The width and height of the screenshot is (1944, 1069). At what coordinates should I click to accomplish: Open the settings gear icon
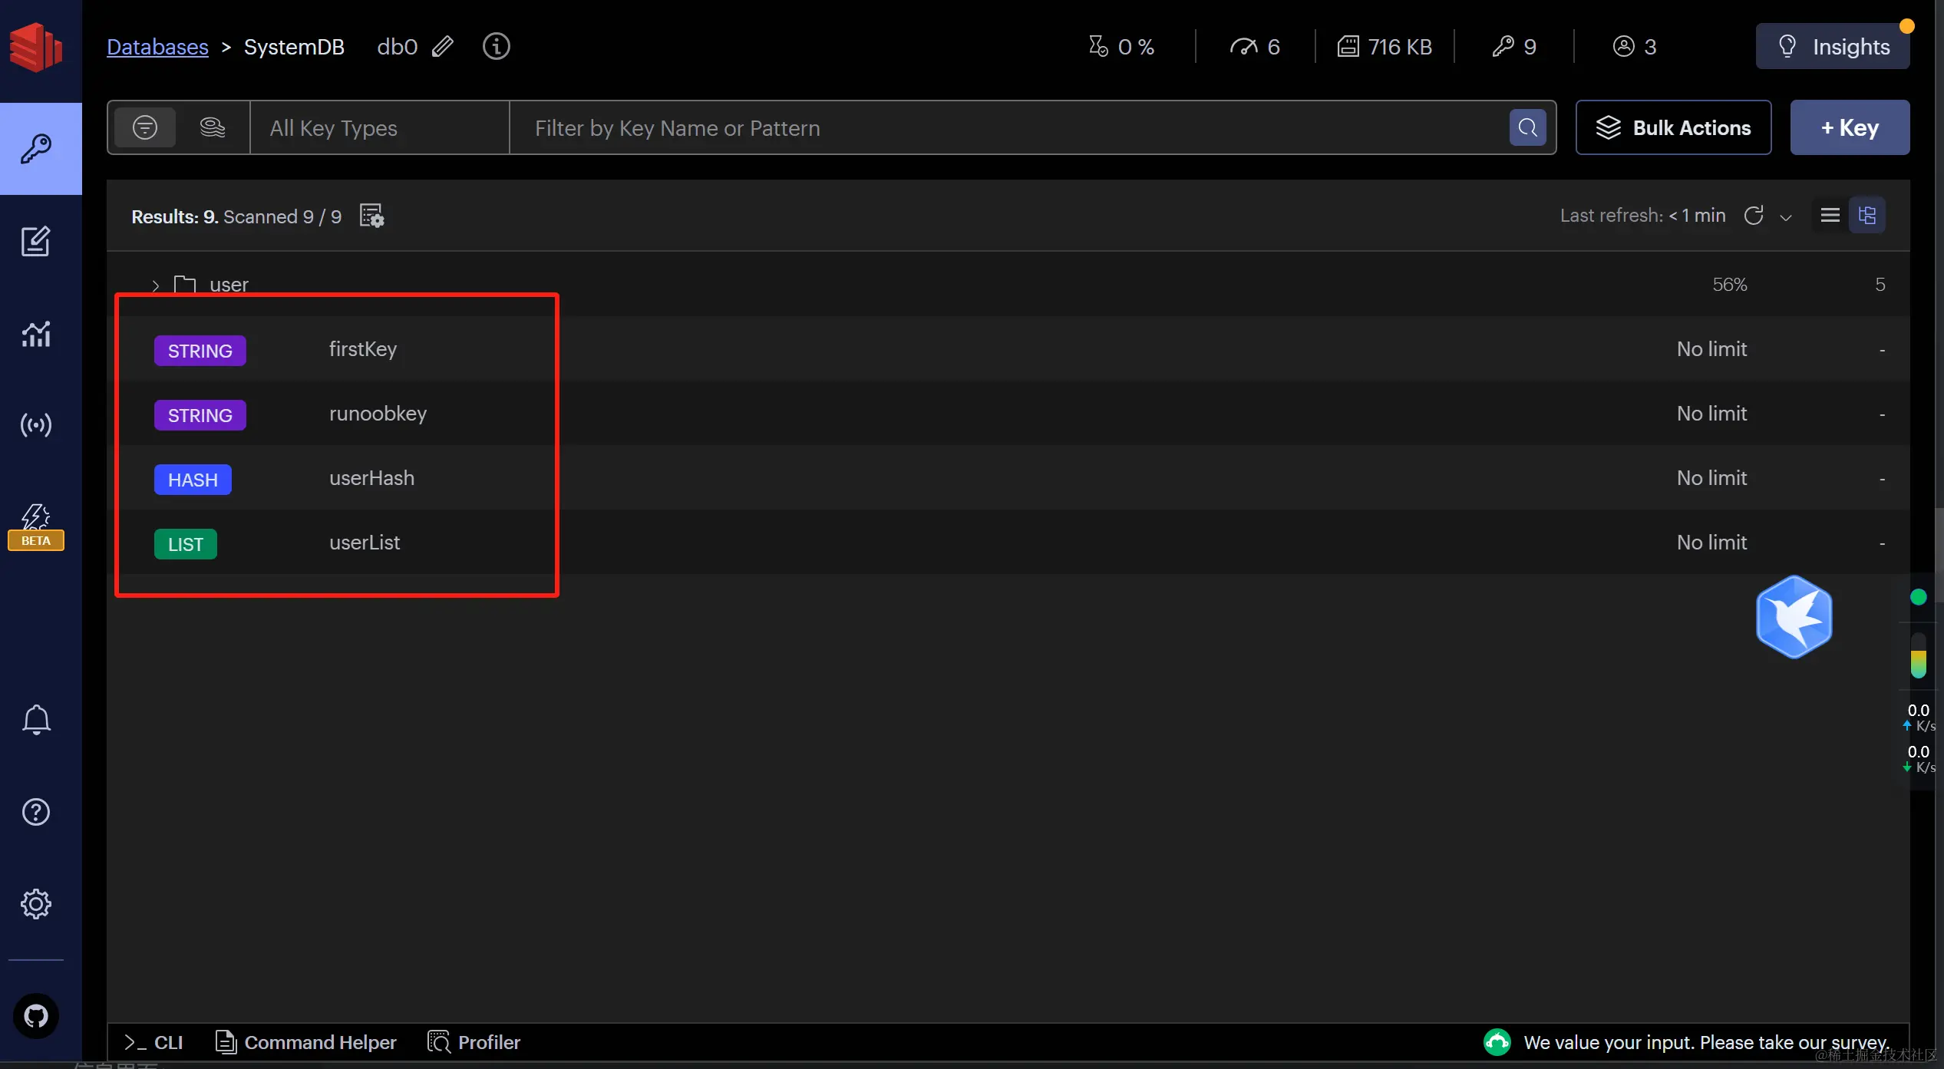point(35,904)
